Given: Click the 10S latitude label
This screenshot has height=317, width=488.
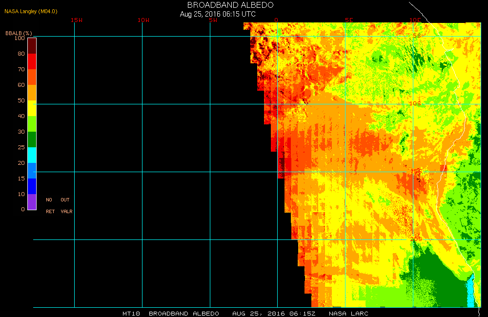Looking at the screenshot, I should pyautogui.click(x=415, y=103).
